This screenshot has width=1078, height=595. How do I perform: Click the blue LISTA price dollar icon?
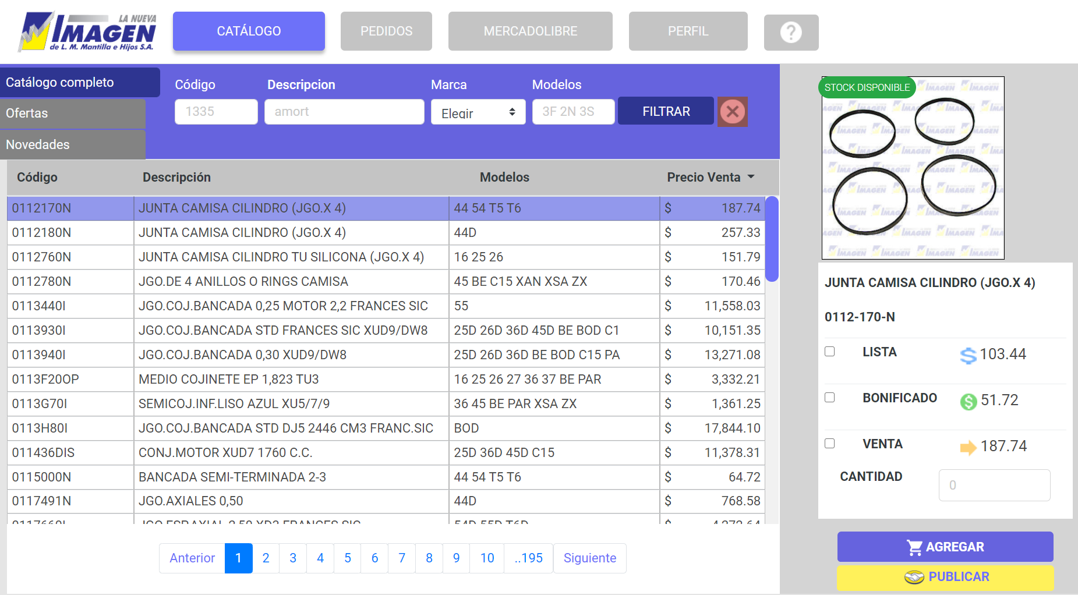[968, 355]
